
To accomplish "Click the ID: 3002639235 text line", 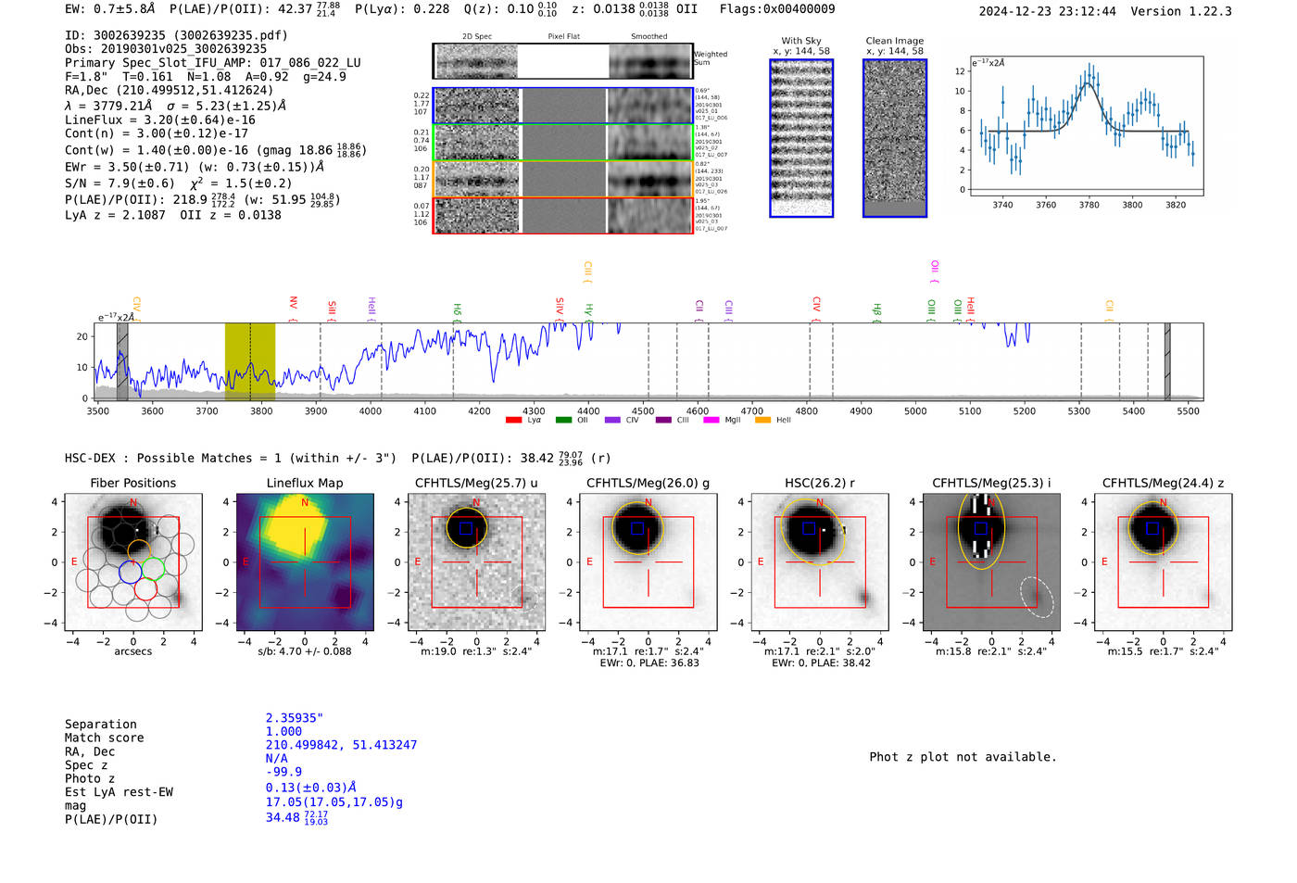I will click(x=176, y=35).
